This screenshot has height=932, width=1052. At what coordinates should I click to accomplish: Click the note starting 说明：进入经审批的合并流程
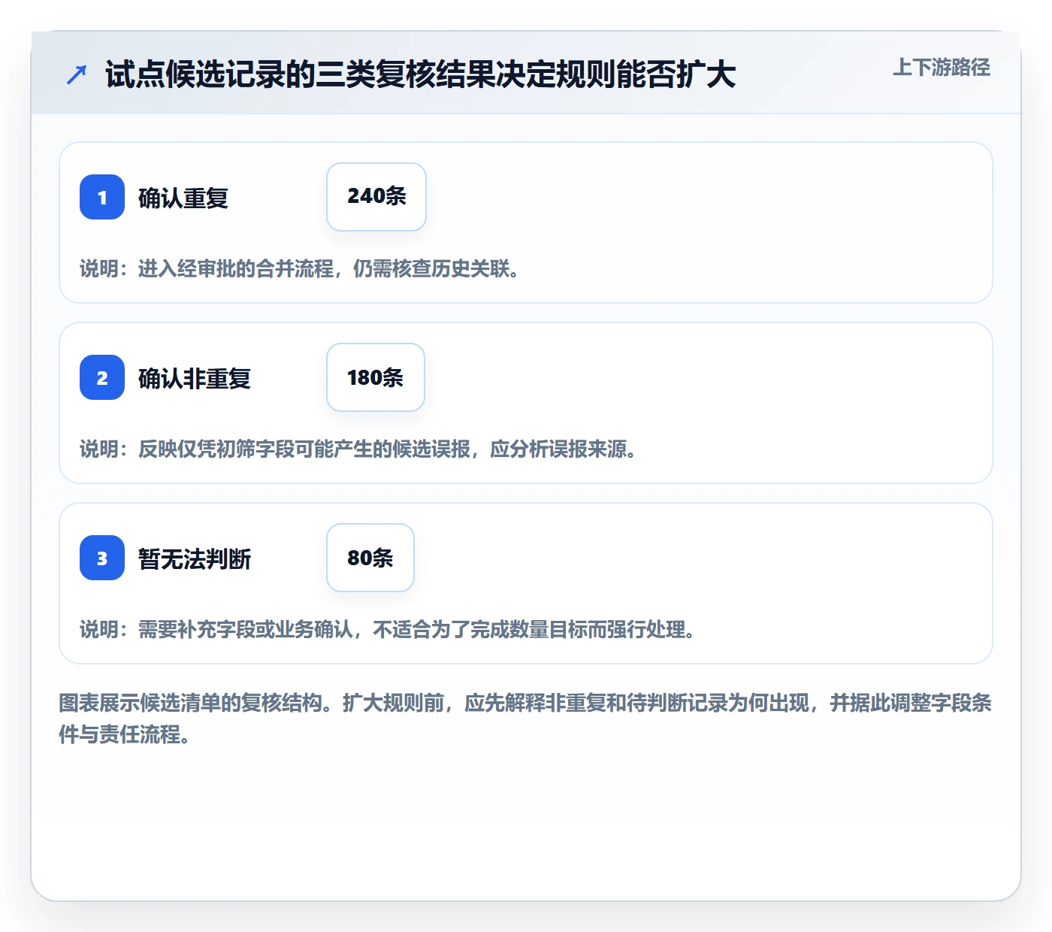pyautogui.click(x=300, y=268)
